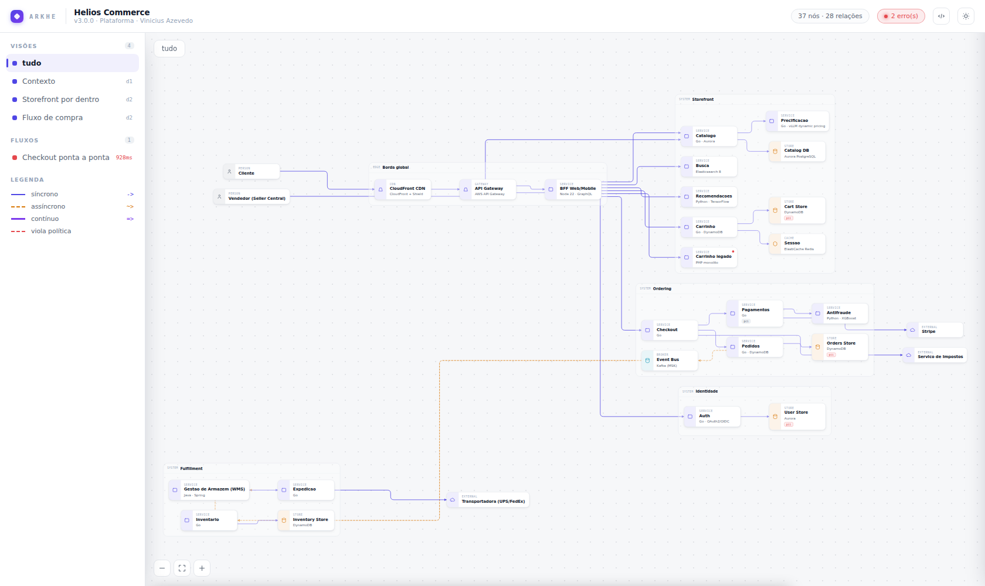Zoom in with the plus button
Viewport: 985px width, 586px height.
tap(202, 568)
